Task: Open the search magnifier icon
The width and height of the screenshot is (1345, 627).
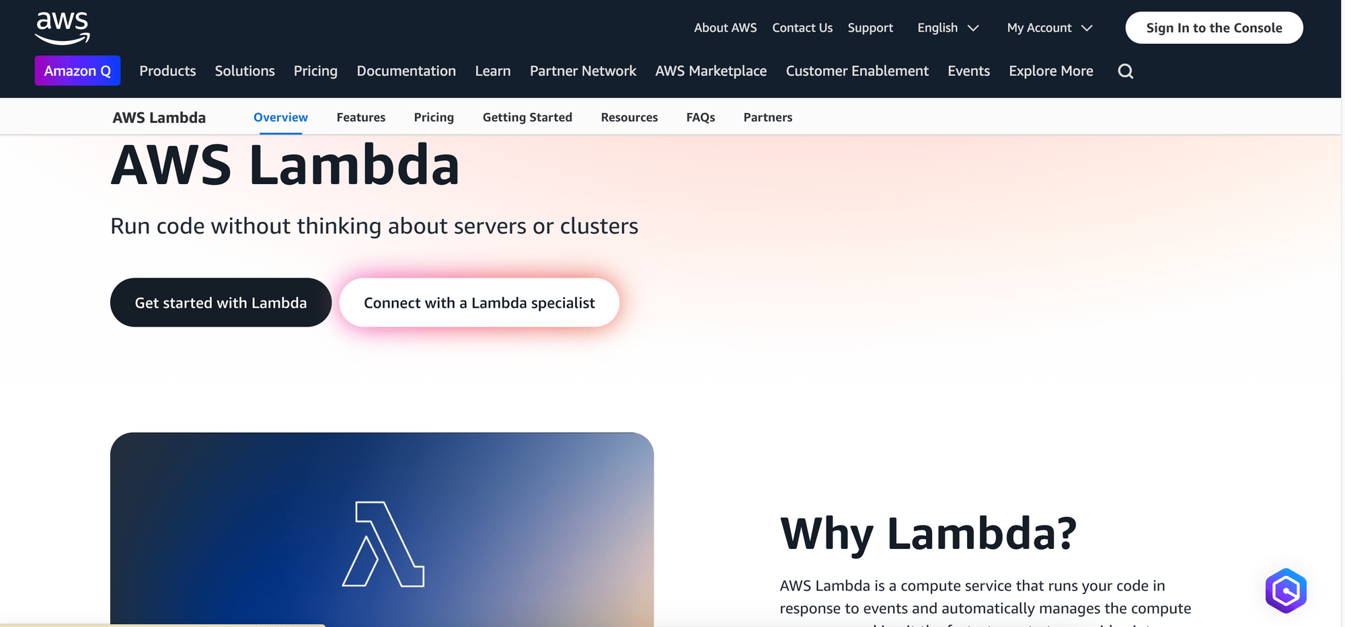Action: click(x=1125, y=71)
